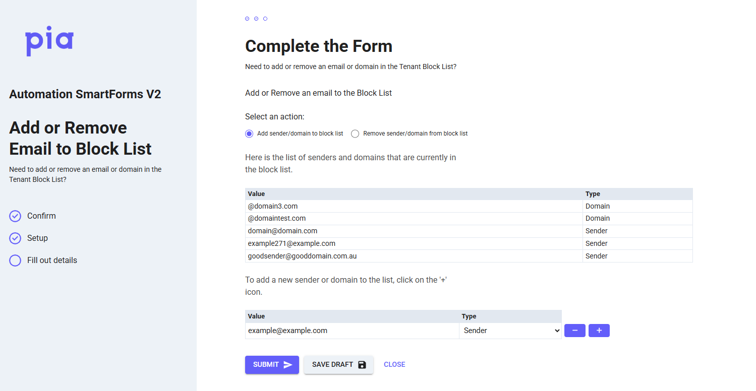Click the first progress dot at top
Image resolution: width=756 pixels, height=391 pixels.
tap(247, 19)
